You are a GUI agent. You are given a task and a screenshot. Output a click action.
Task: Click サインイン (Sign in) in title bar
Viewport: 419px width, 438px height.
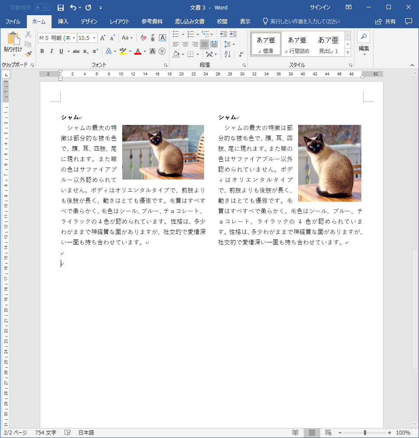click(x=320, y=7)
